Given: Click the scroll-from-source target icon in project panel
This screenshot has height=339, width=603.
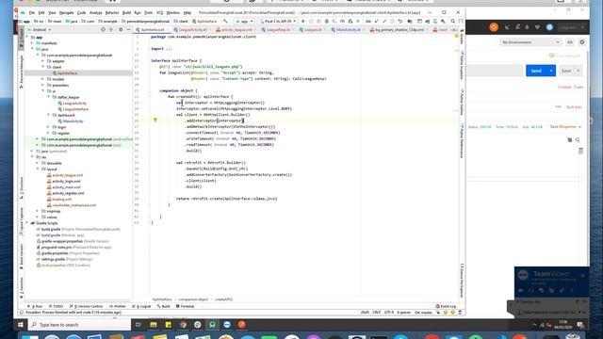Looking at the screenshot, I should [x=103, y=29].
